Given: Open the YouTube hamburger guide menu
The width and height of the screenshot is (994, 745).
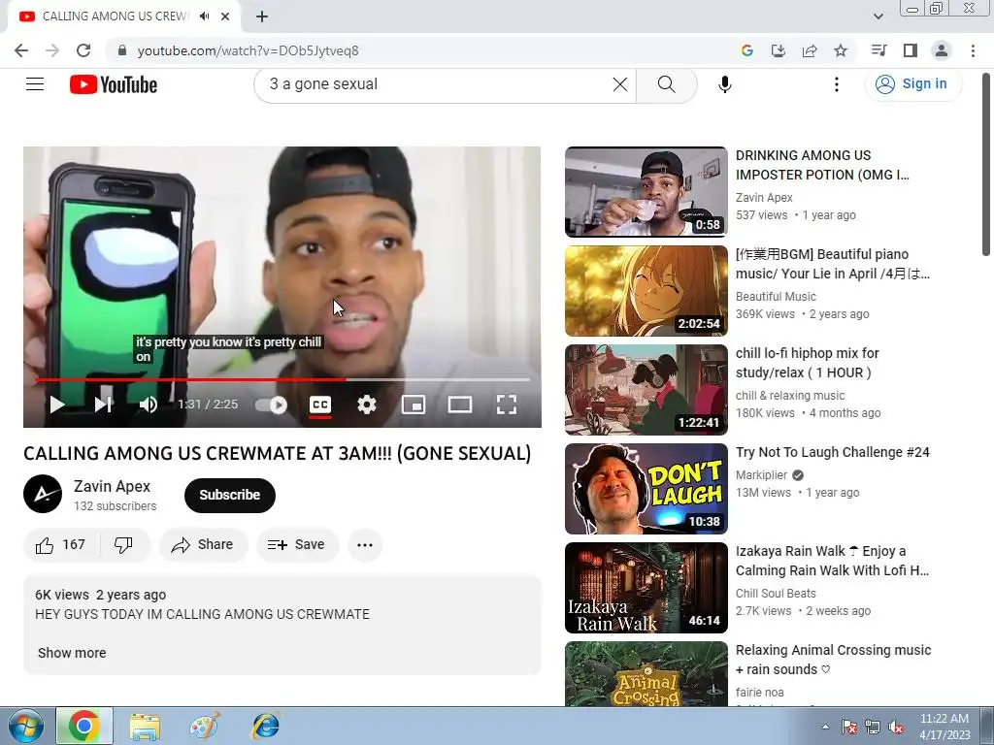Looking at the screenshot, I should (35, 84).
